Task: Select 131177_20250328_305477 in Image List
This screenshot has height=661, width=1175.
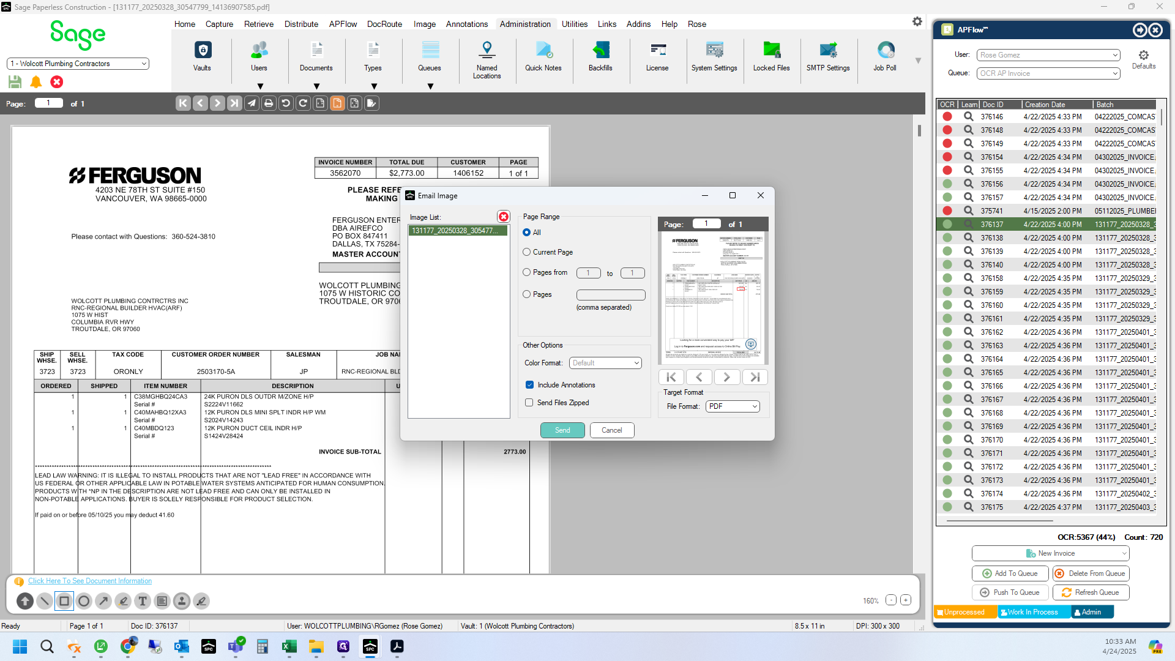Action: [x=458, y=231]
